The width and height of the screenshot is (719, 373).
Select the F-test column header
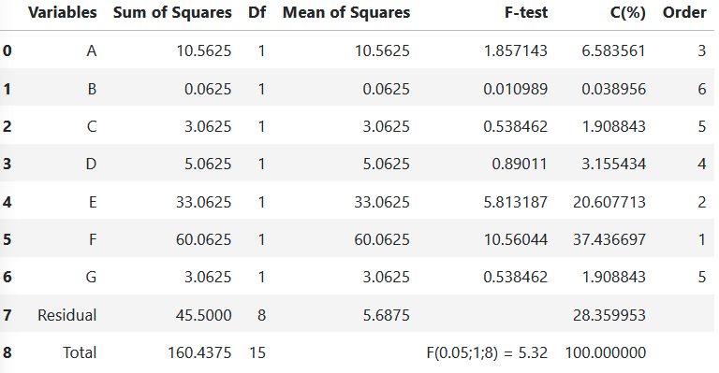(526, 13)
